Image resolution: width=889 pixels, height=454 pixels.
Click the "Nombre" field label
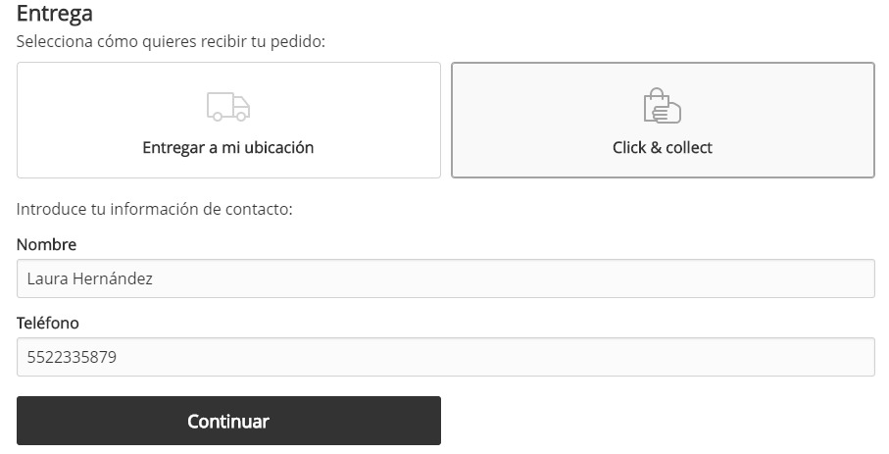46,244
